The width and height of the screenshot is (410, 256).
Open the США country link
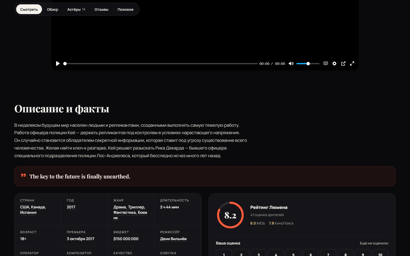[25, 207]
